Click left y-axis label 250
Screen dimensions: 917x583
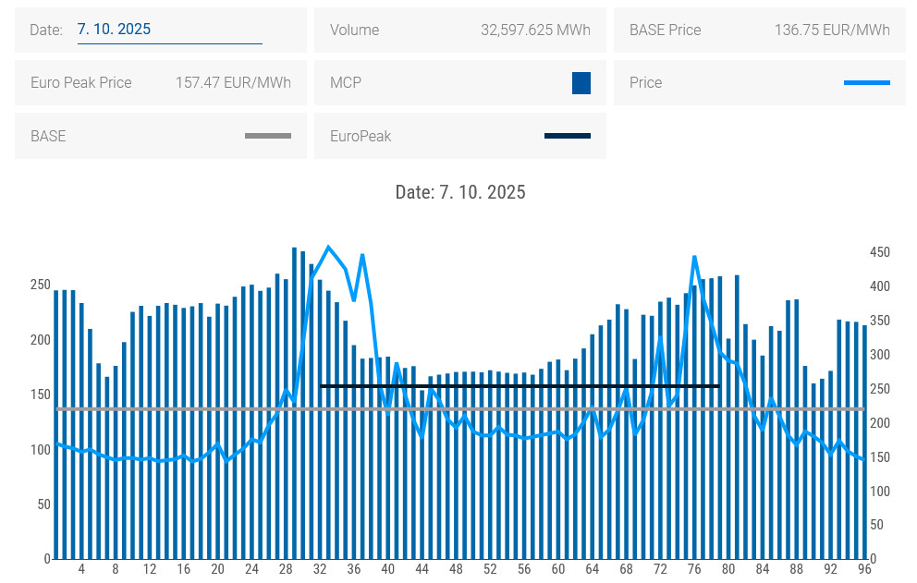coord(39,285)
